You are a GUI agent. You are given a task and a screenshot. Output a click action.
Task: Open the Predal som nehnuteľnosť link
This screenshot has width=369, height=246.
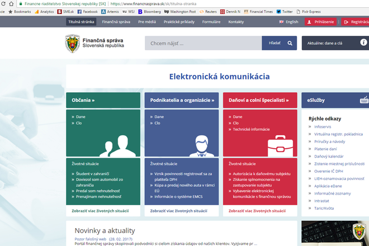(98, 191)
